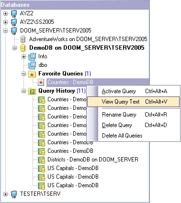
Task: Click the Favorite Queries star folder icon
Action: (x=32, y=74)
